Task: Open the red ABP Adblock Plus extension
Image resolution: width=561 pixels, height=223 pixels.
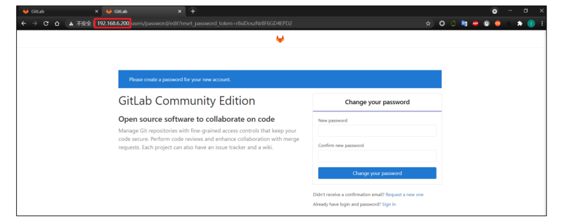Action: pyautogui.click(x=475, y=24)
